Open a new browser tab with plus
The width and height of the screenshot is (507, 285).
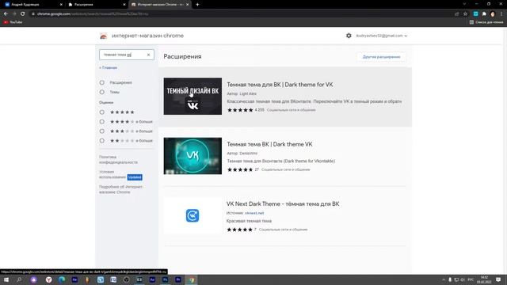point(197,5)
